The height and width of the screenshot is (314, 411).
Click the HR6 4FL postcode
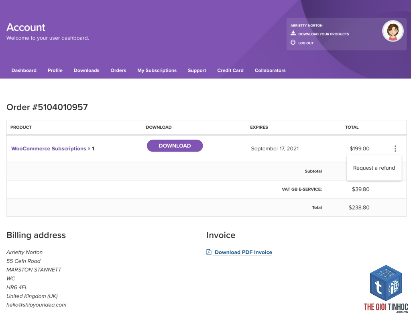pyautogui.click(x=17, y=287)
